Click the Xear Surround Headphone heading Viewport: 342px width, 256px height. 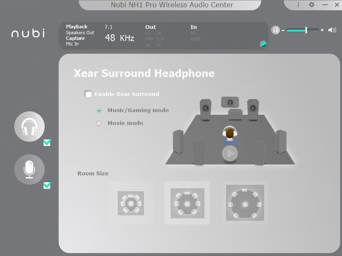point(144,73)
